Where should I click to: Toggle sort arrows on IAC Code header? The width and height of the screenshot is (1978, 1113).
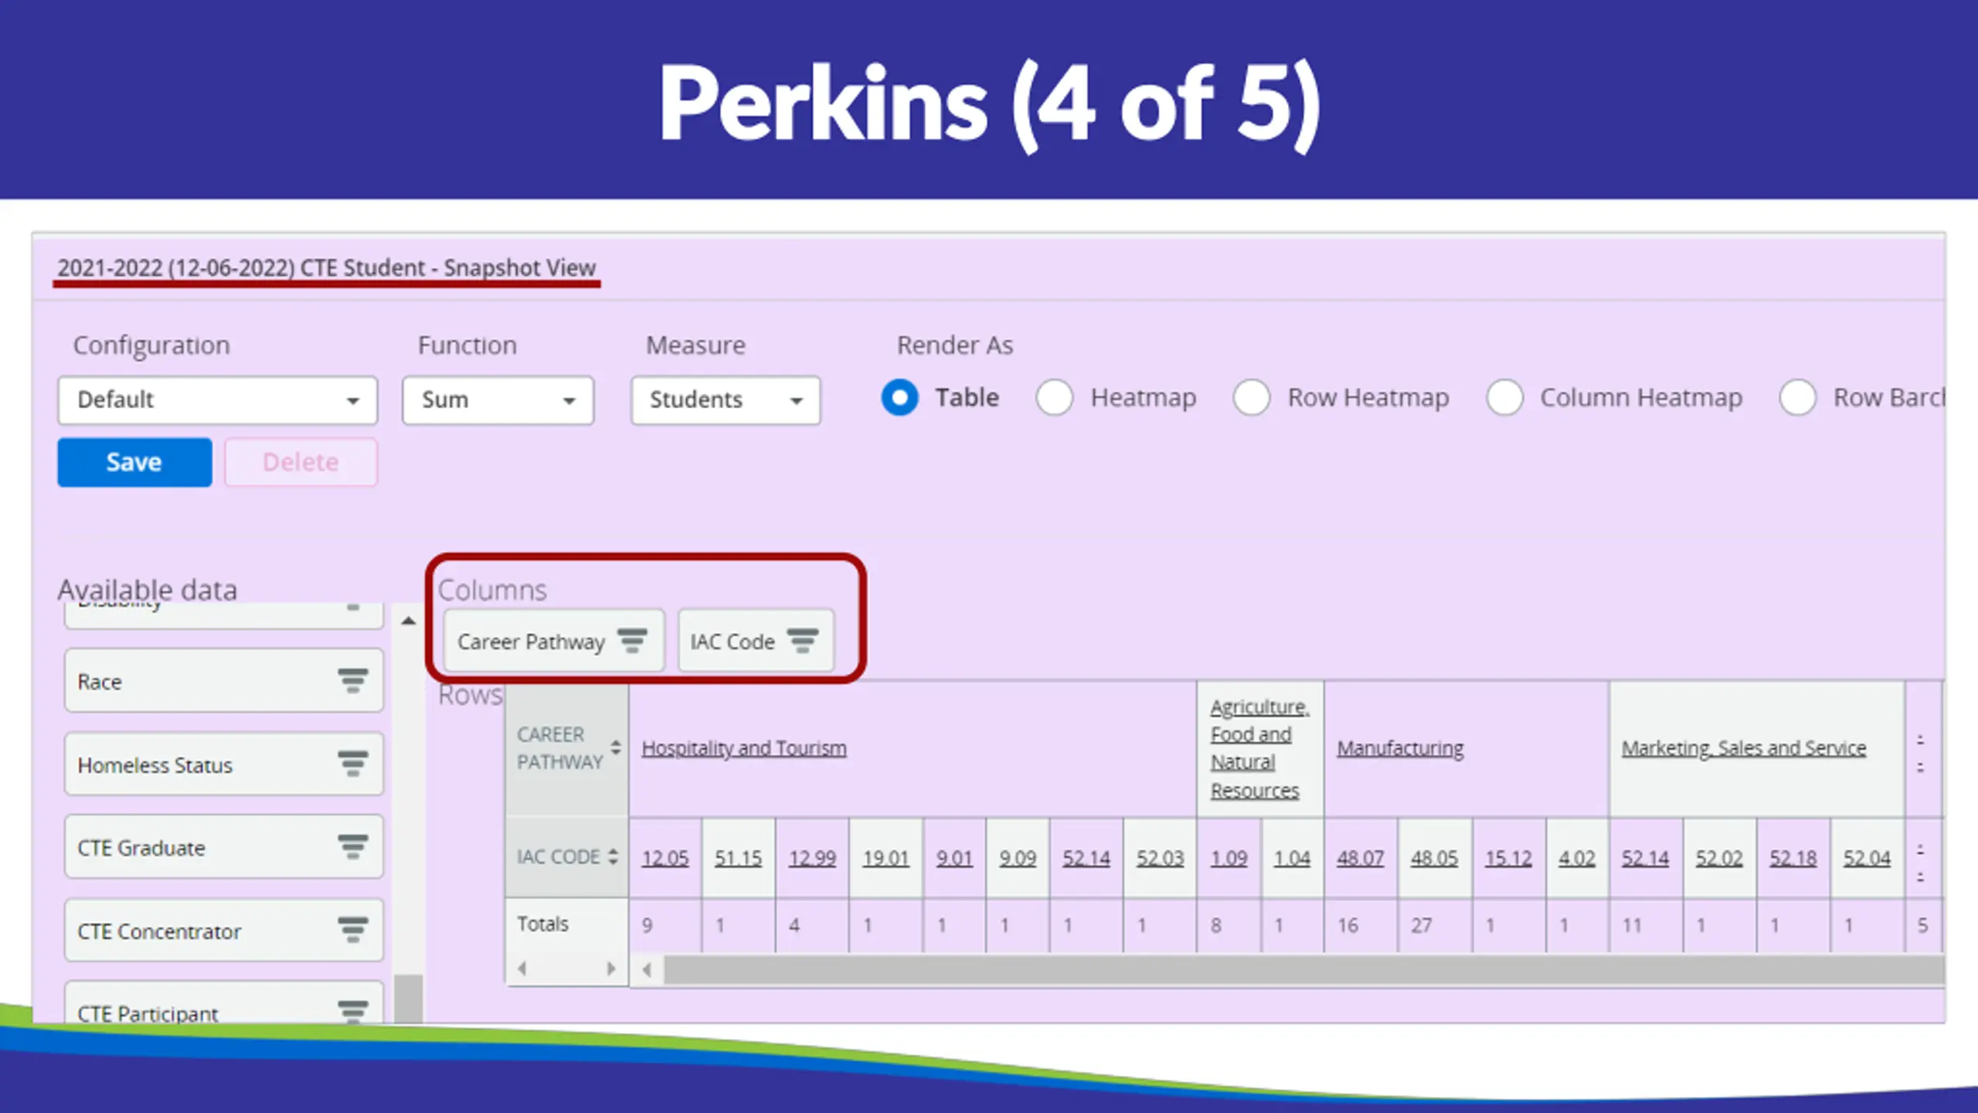click(613, 856)
